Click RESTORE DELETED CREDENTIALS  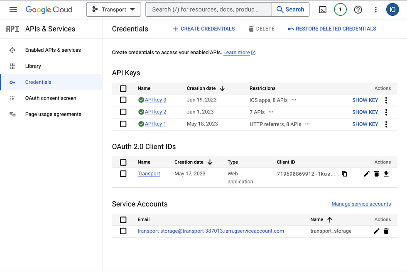pyautogui.click(x=332, y=29)
